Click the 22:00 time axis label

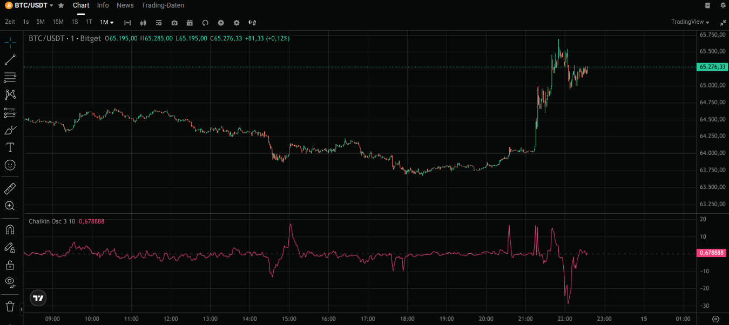pyautogui.click(x=565, y=319)
